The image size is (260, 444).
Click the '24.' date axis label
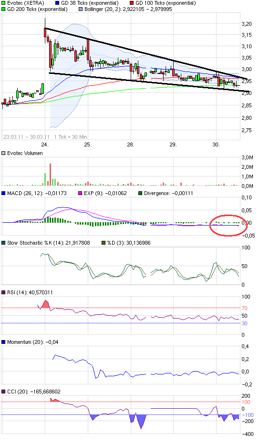45,145
